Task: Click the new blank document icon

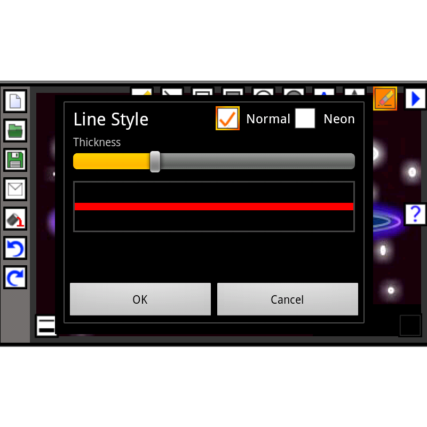Action: click(x=15, y=101)
